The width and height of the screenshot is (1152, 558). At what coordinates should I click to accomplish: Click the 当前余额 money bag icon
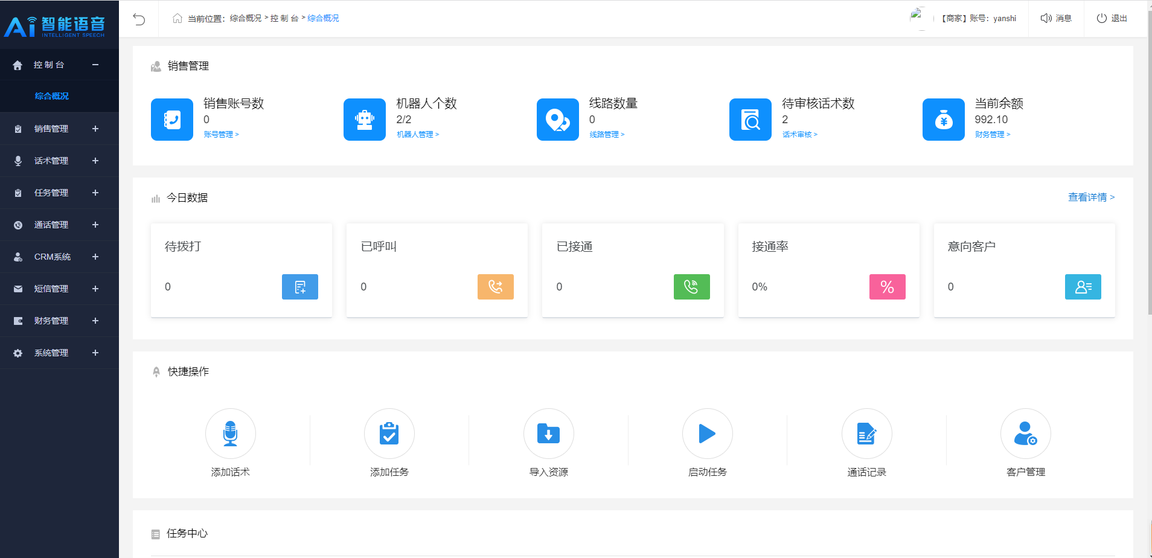coord(944,120)
